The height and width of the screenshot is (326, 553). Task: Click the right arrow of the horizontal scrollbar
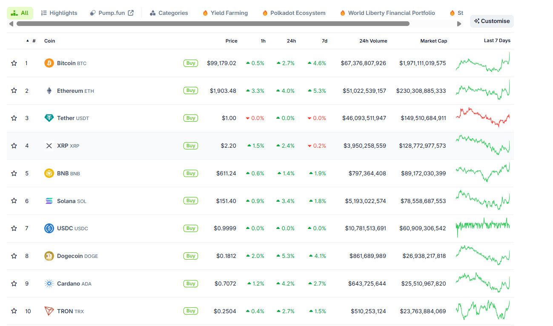point(459,24)
